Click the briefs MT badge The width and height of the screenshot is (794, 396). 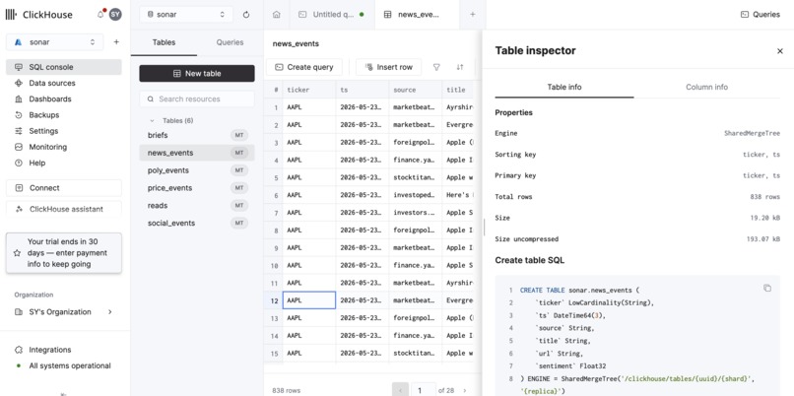click(239, 135)
